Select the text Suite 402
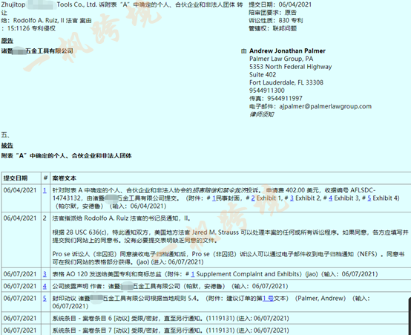Image resolution: width=411 pixels, height=335 pixels. point(263,74)
